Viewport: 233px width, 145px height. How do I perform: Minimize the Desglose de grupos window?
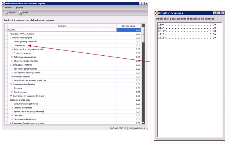215,13
